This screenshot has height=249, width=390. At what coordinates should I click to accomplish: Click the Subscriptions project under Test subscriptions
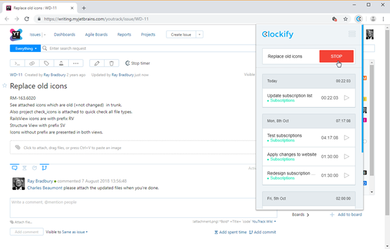pyautogui.click(x=282, y=140)
